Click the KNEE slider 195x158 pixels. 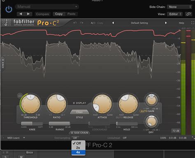(32, 123)
